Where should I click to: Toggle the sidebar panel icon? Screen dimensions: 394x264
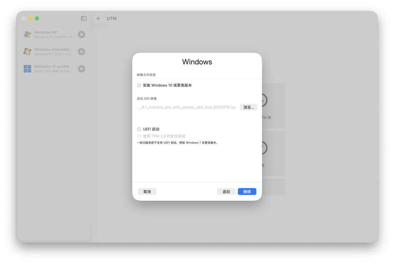click(84, 19)
